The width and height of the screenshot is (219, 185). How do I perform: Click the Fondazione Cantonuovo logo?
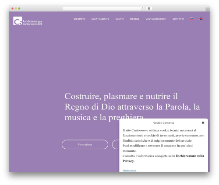[28, 21]
